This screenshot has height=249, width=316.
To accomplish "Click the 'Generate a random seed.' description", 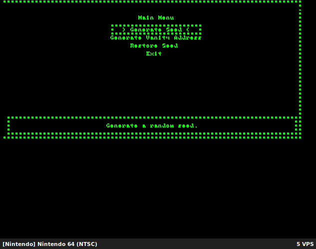I will [152, 125].
